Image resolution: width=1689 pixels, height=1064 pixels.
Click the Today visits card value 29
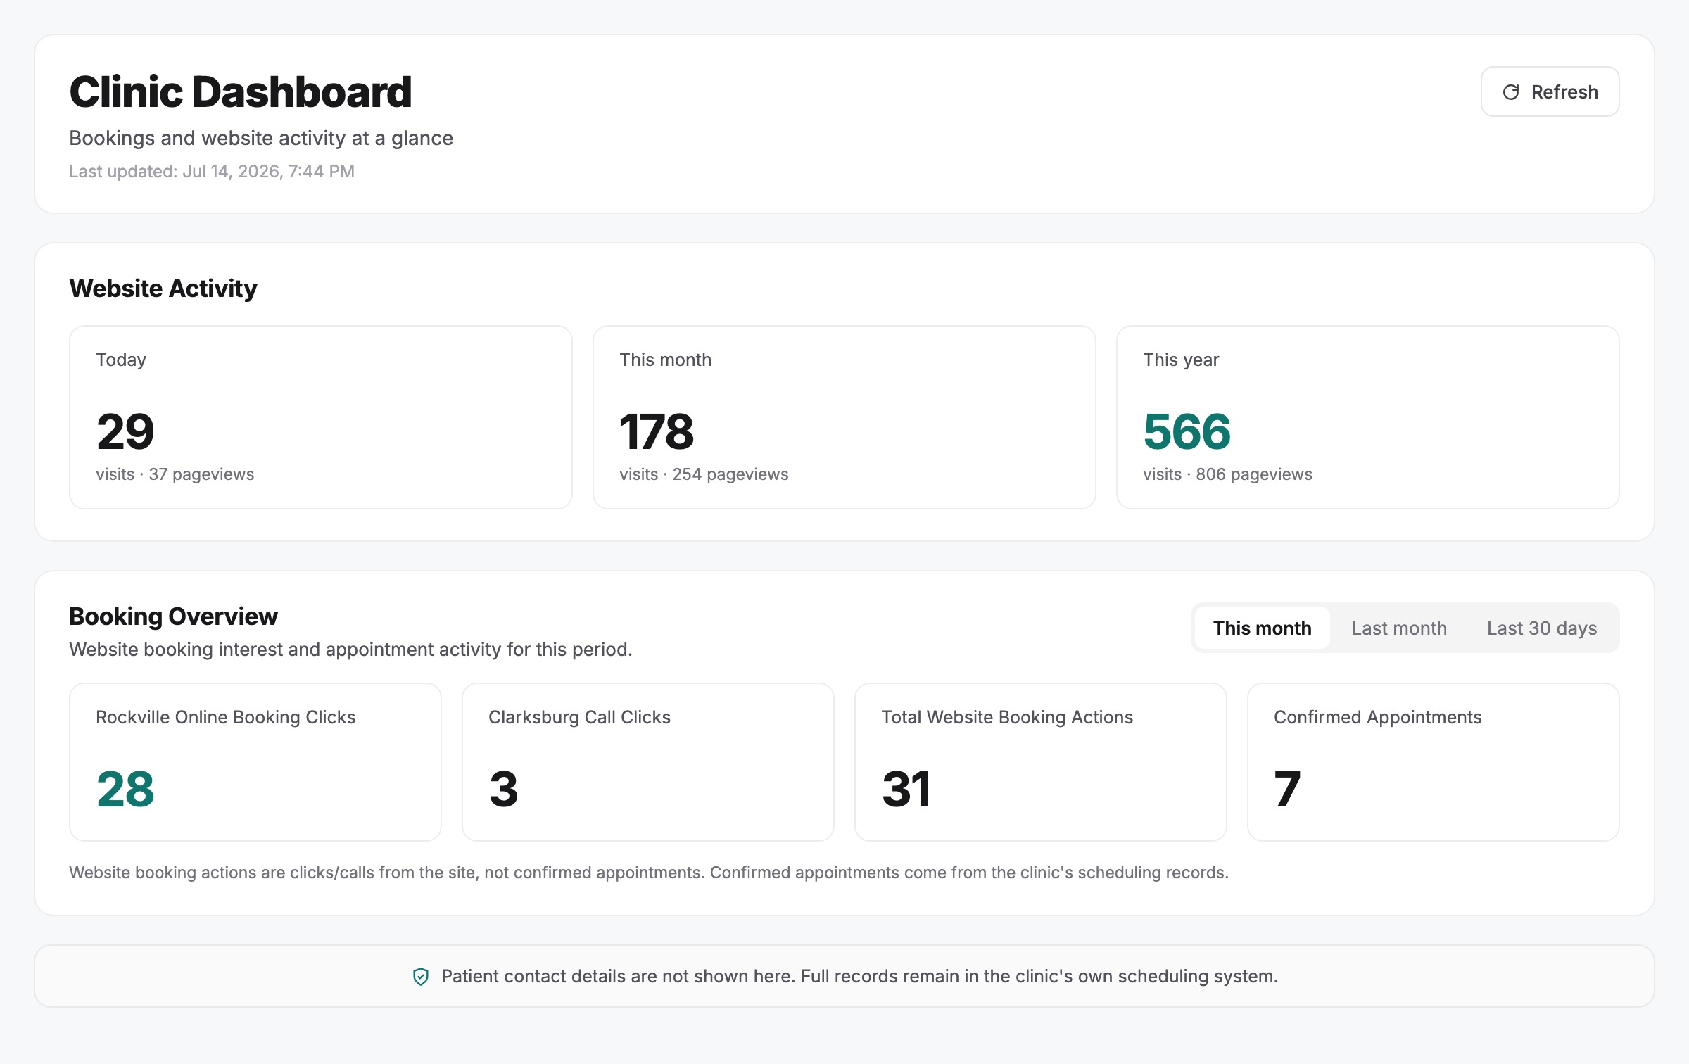[125, 431]
